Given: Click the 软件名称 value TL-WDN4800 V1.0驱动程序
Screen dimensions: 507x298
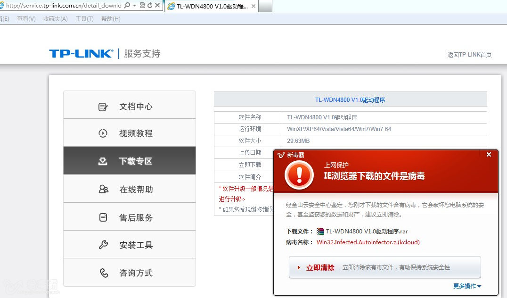Looking at the screenshot, I should [322, 117].
